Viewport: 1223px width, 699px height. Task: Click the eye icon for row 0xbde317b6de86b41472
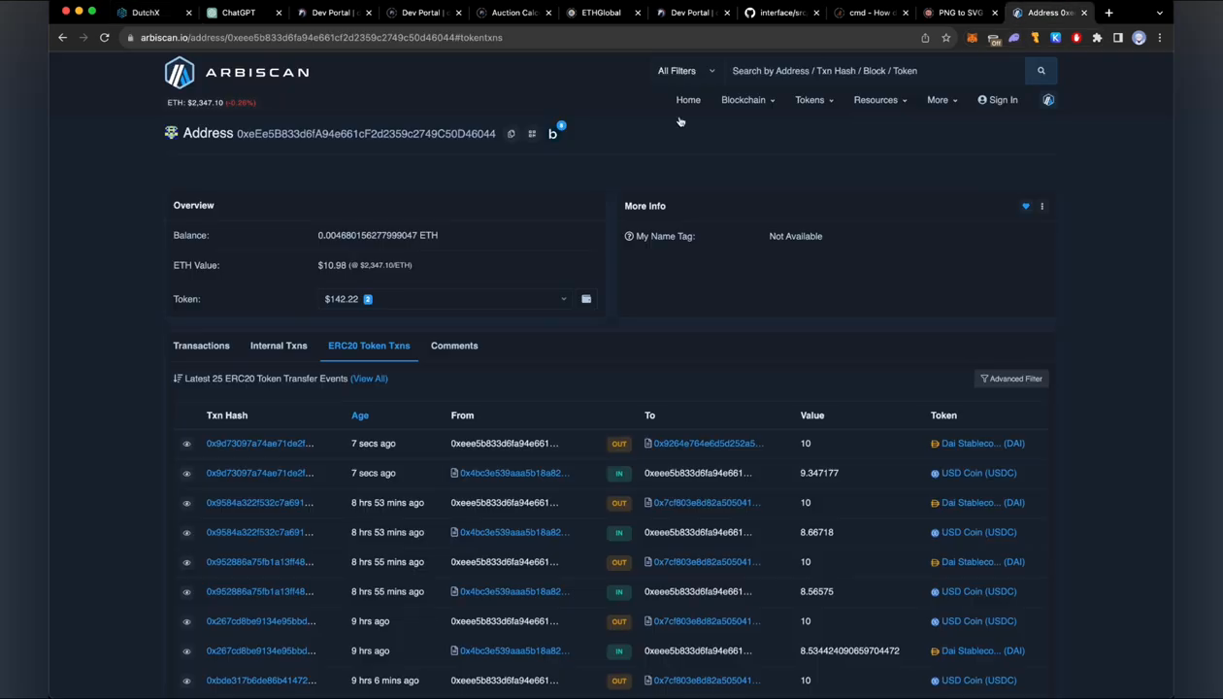pos(186,681)
